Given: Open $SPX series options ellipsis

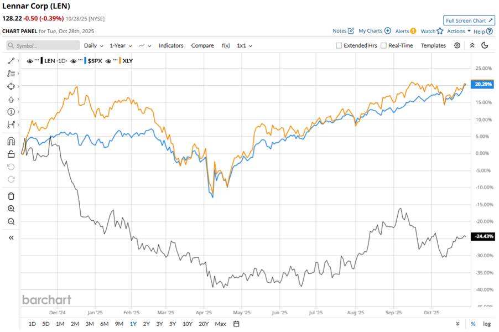Looking at the screenshot, I should click(x=81, y=60).
